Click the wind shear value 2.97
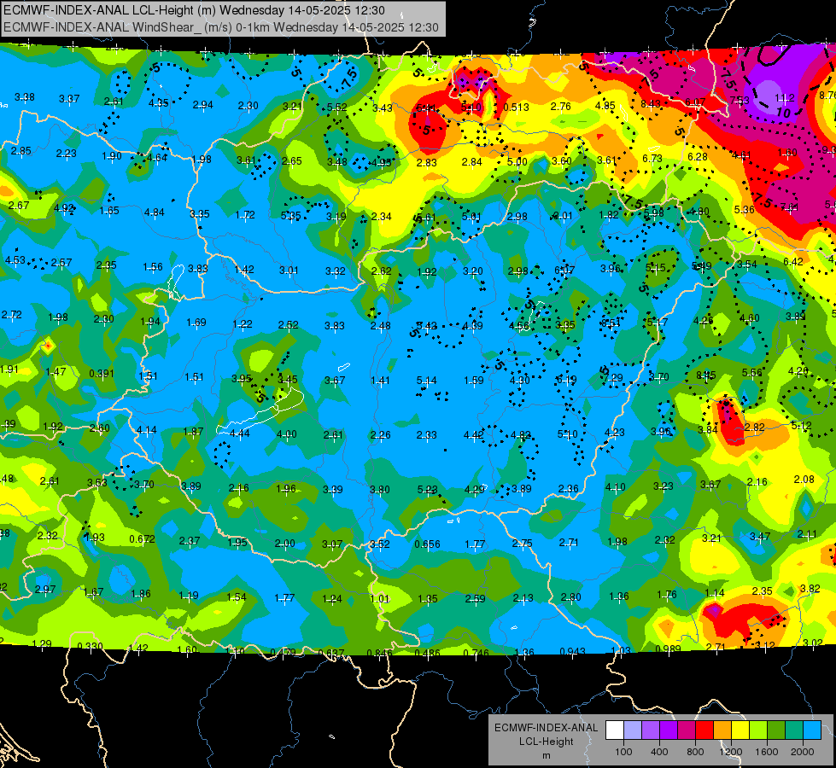Viewport: 836px width, 768px height. pos(45,589)
